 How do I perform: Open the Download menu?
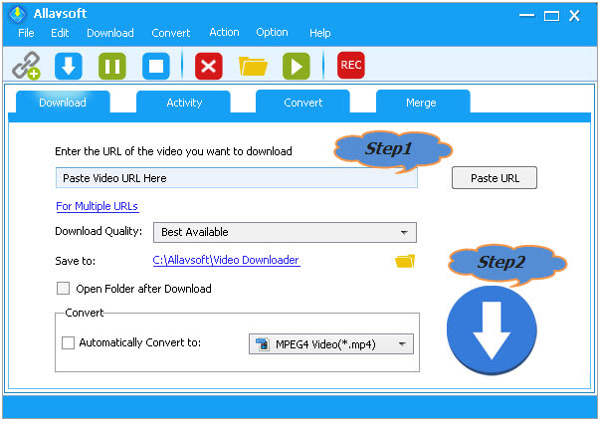coord(110,33)
